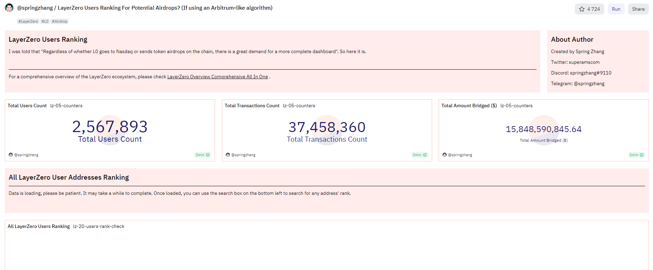Viewport: 653px width, 270px height.
Task: Click the Total Transactions Count card title
Action: coord(252,106)
